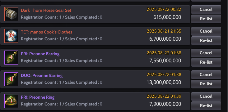Re-list the PRI Preonne Earring
This screenshot has height=112, width=228.
[206, 62]
